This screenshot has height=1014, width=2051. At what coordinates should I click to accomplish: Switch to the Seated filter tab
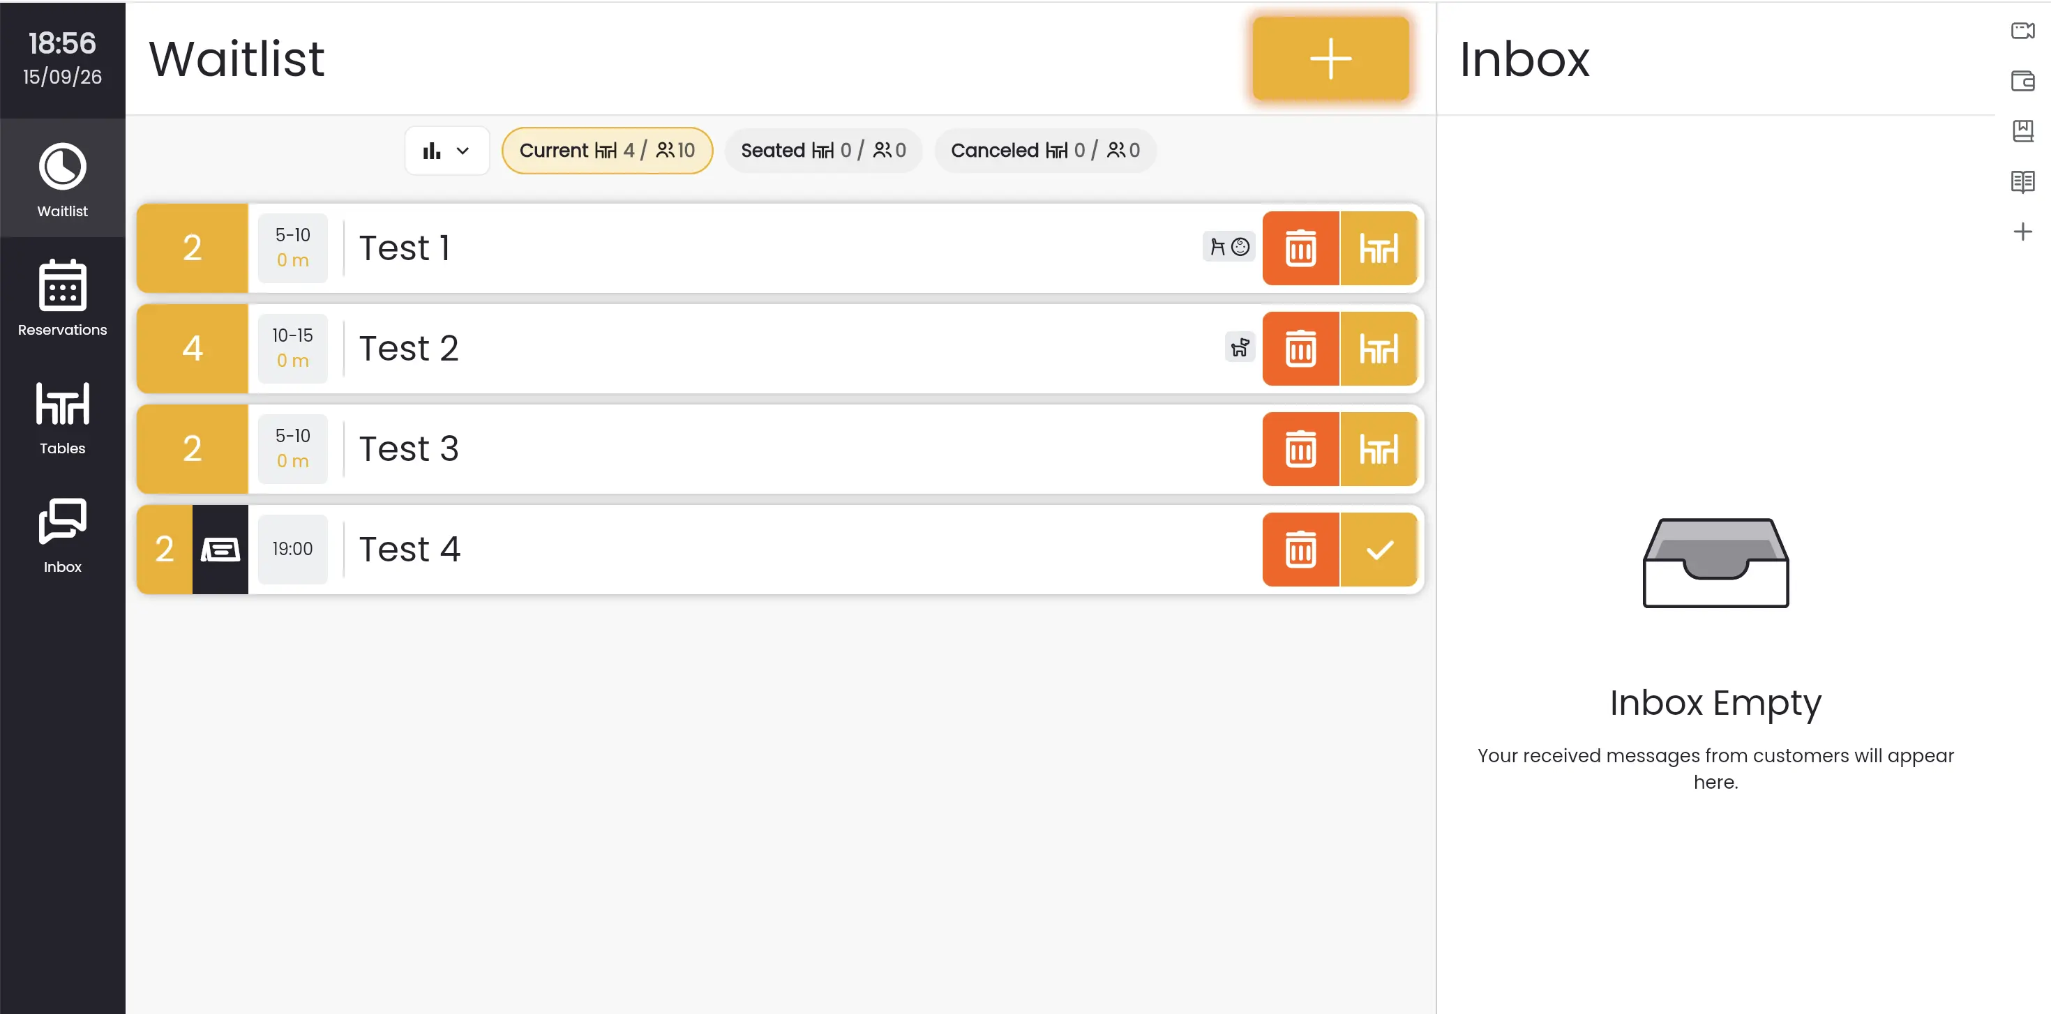click(823, 151)
